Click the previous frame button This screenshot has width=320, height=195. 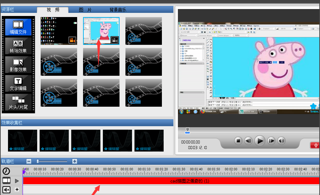point(248,141)
